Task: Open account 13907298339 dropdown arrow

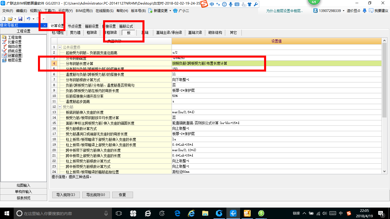Action: pos(343,11)
